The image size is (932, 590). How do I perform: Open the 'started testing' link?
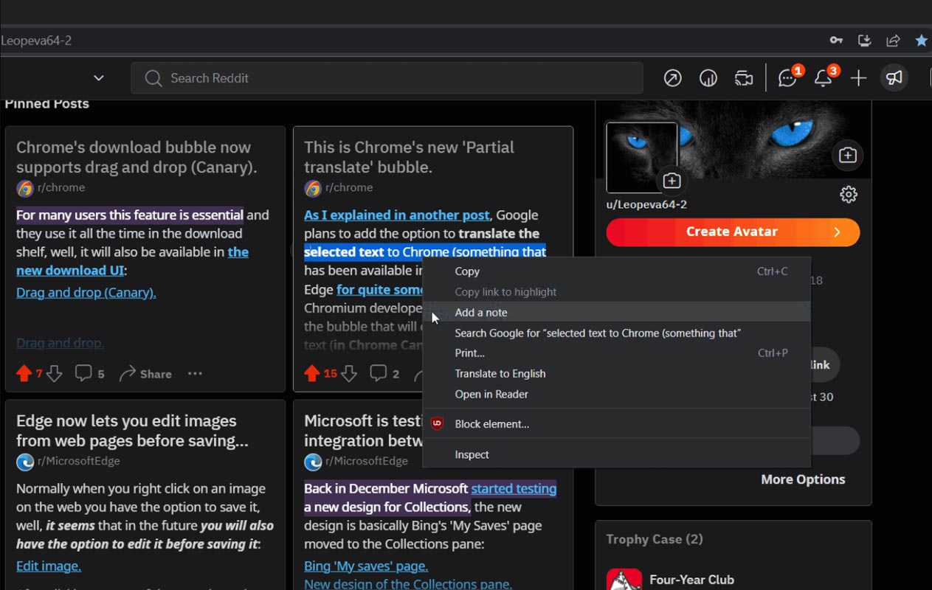pos(514,489)
